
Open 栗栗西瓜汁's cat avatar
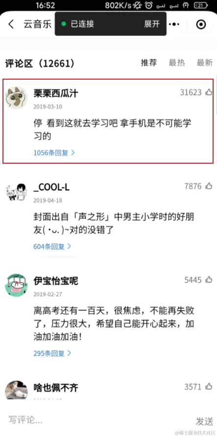tap(16, 98)
